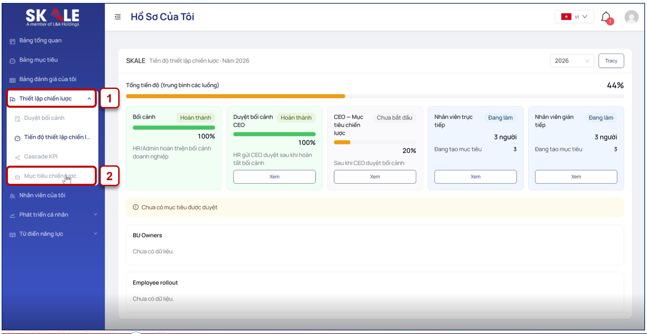Click the Thiết lập chiến lược flag icon
The width and height of the screenshot is (647, 334).
coord(13,99)
